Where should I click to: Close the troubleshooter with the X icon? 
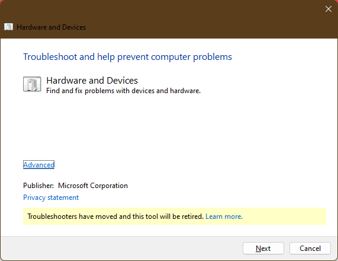click(329, 9)
